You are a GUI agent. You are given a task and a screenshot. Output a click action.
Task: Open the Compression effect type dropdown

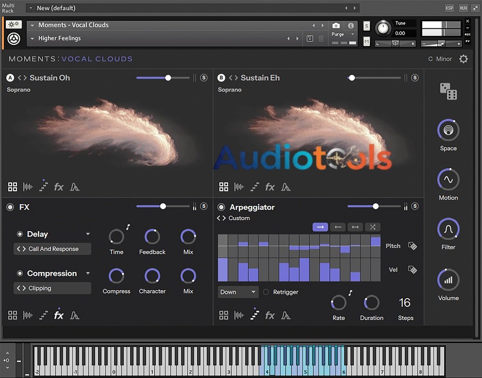pos(88,273)
